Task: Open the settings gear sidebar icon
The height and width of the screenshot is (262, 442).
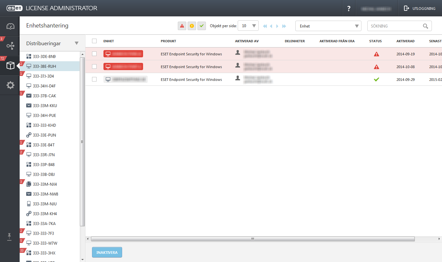Action: [10, 85]
